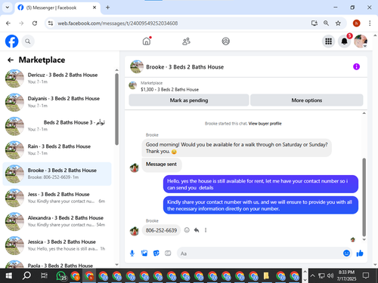Open WhatsApp from the taskbar

click(61, 276)
